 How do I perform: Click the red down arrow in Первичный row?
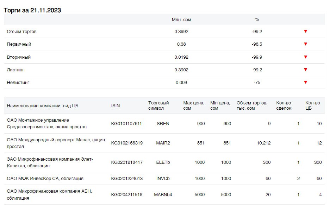(x=306, y=44)
